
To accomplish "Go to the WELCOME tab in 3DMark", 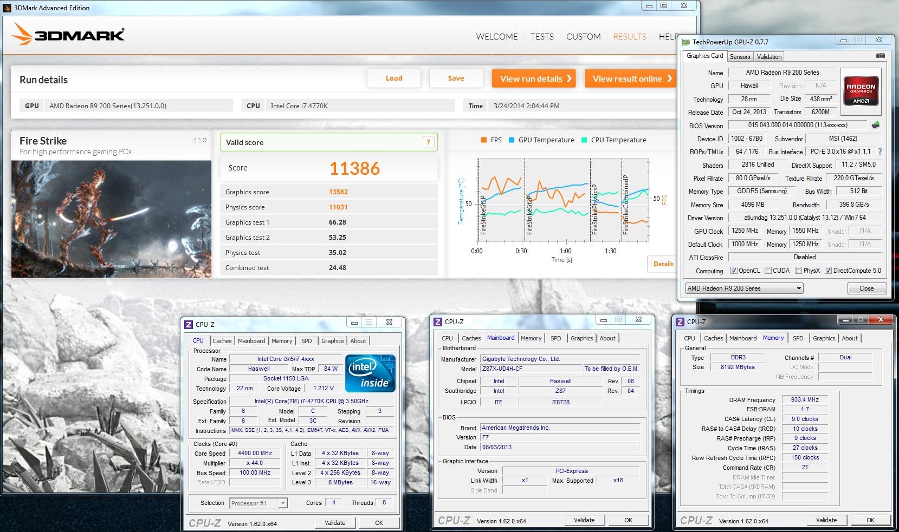I will [497, 37].
